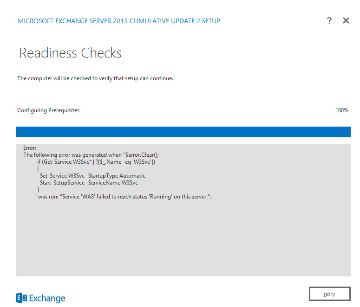Click the retry button
Screen dimensions: 360x307
pos(329,294)
